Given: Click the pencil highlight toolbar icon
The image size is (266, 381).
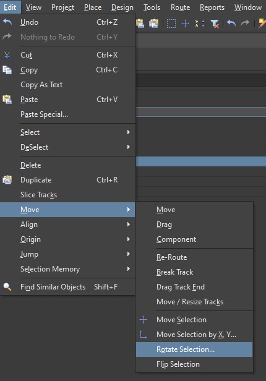Looking at the screenshot, I should pyautogui.click(x=262, y=24).
